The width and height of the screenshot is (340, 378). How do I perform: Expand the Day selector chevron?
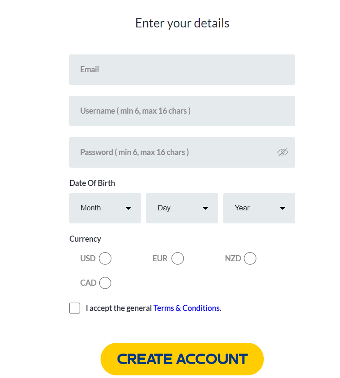(205, 208)
